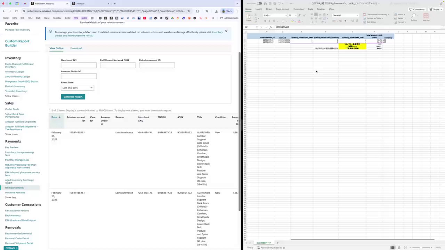Select the View Online tab
Image resolution: width=445 pixels, height=250 pixels.
[56, 48]
